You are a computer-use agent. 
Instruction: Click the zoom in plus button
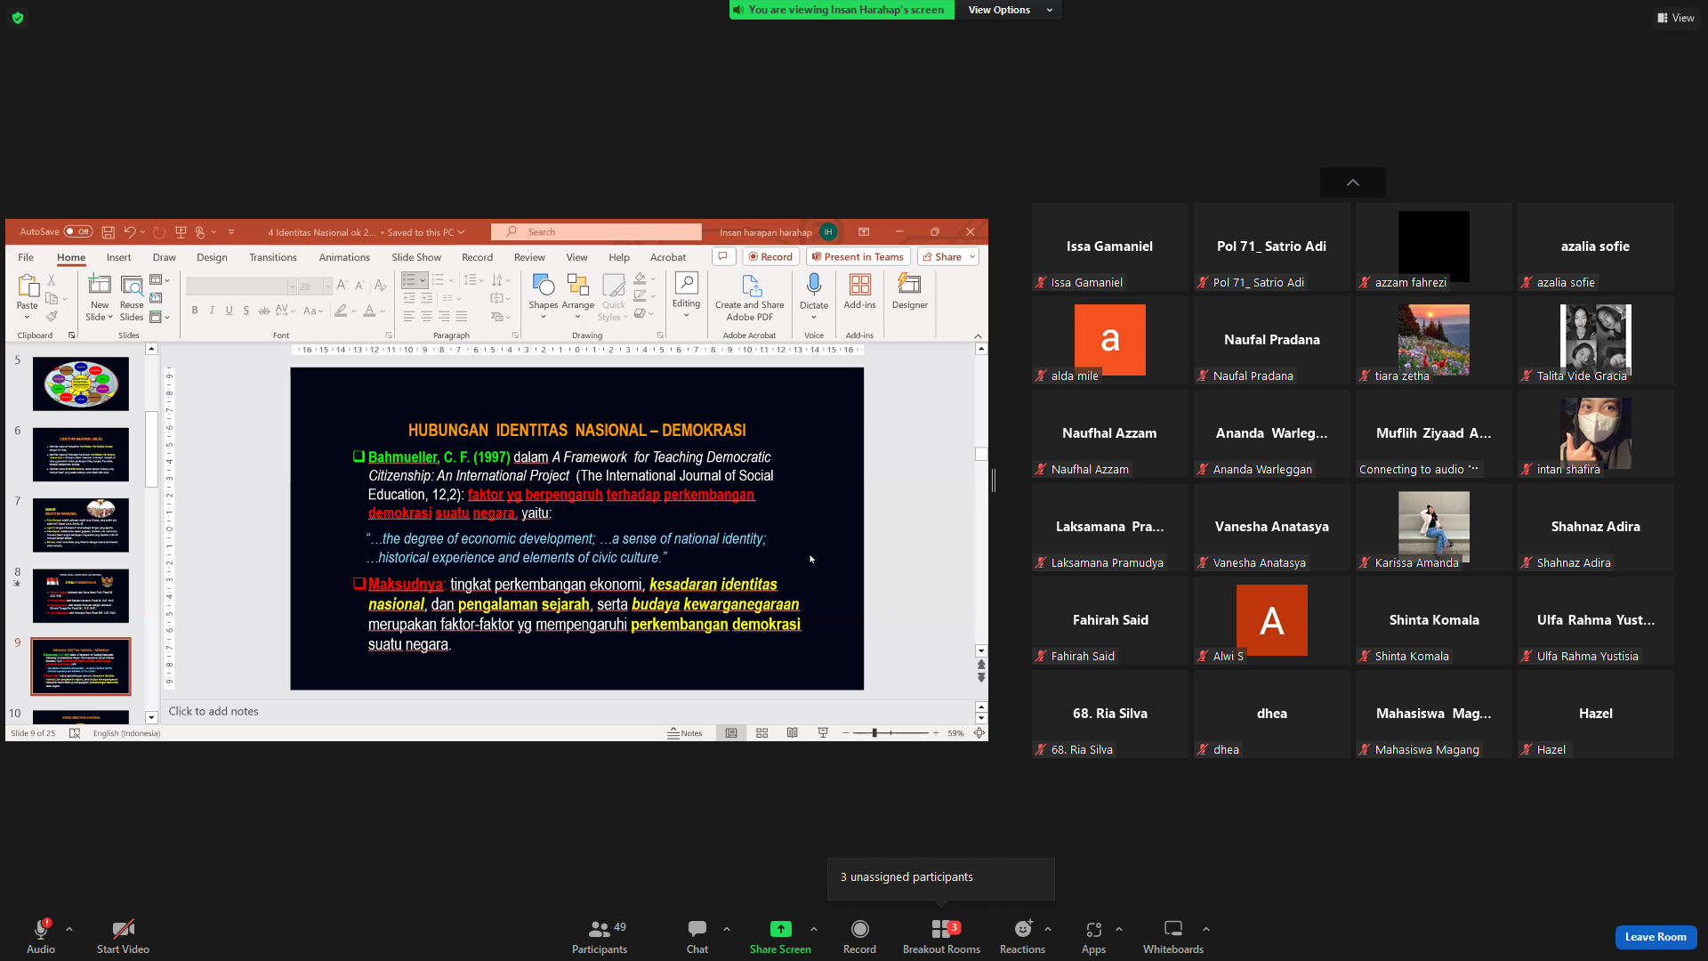pyautogui.click(x=936, y=733)
